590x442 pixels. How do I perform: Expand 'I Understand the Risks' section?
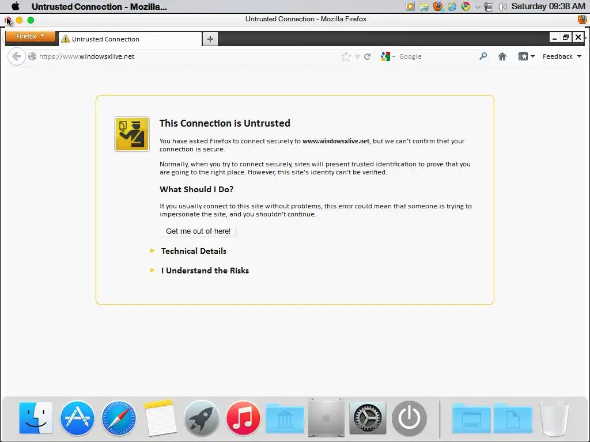pyautogui.click(x=205, y=270)
